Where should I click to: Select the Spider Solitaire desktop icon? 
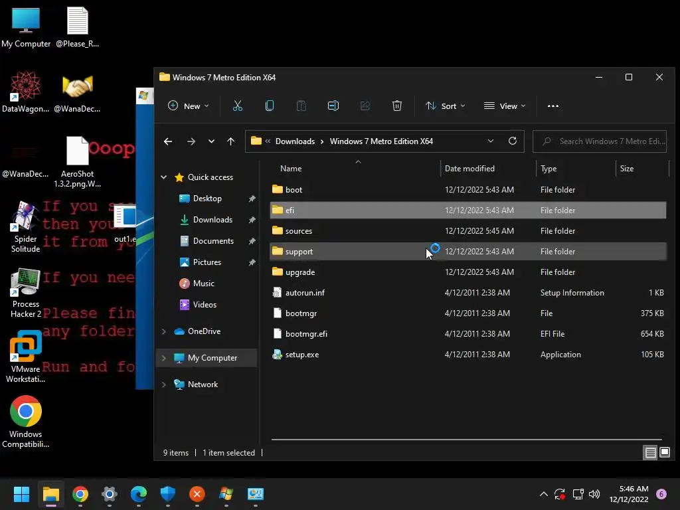(x=26, y=227)
